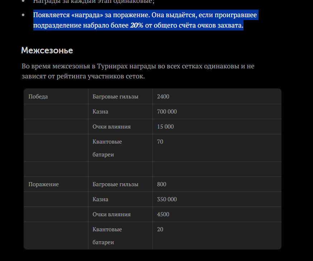Click the "800" value cell

click(x=162, y=184)
